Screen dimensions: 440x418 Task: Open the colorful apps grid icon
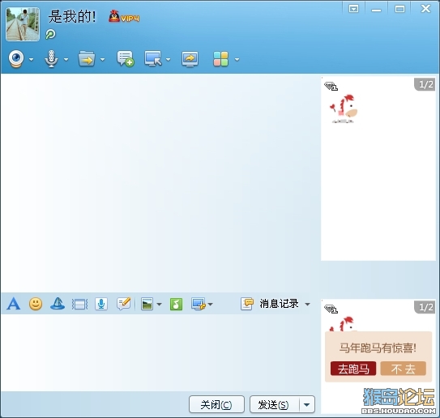click(221, 59)
